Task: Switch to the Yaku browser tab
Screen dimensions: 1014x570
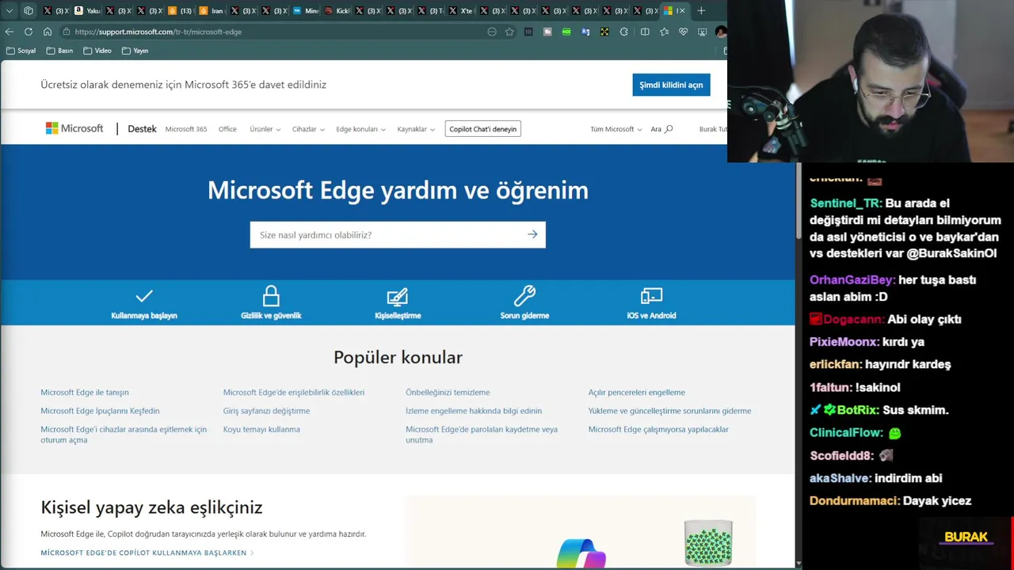Action: pyautogui.click(x=87, y=10)
